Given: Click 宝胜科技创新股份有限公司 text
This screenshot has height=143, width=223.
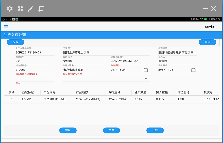Looking at the screenshot, I should tap(176, 52).
